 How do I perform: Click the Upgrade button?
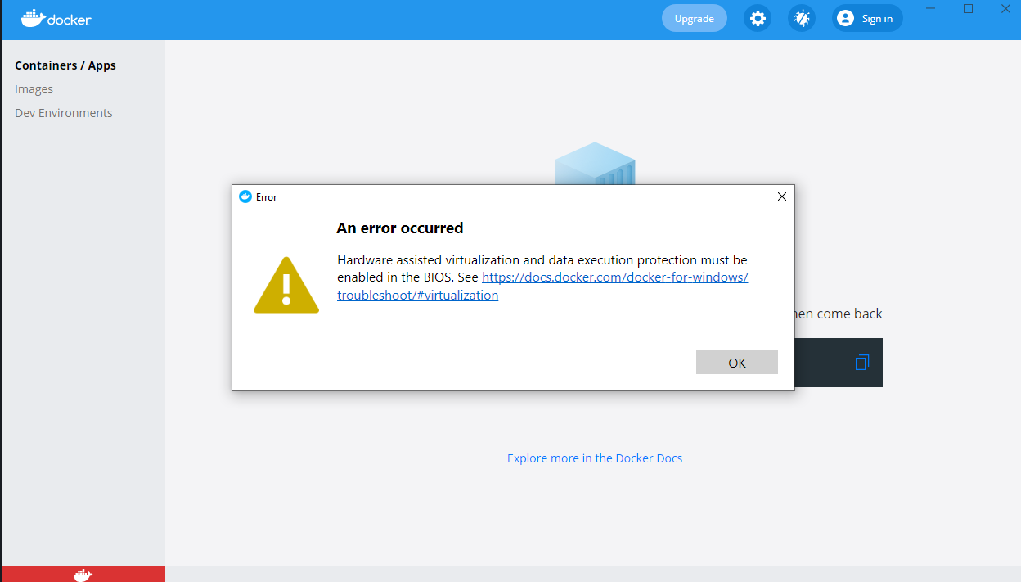point(694,18)
